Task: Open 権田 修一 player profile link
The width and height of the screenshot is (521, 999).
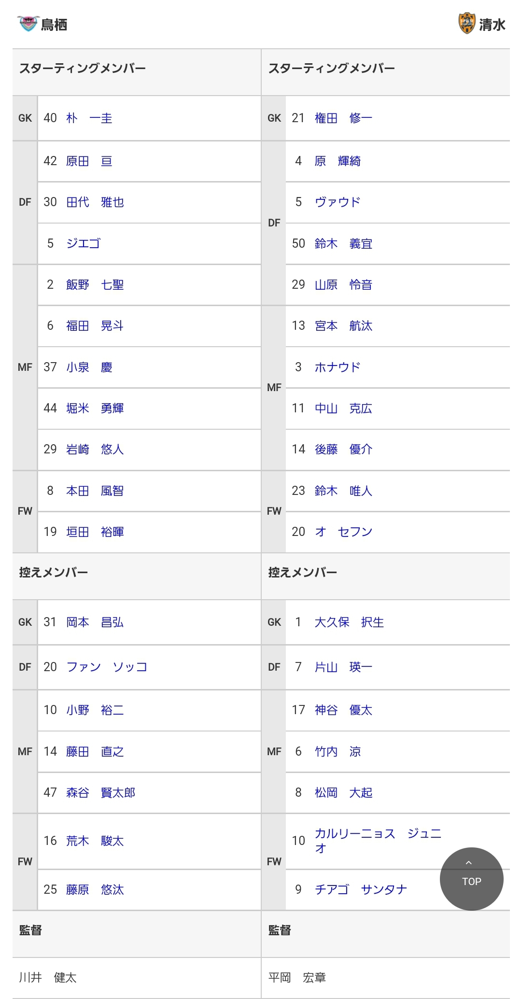Action: tap(343, 118)
